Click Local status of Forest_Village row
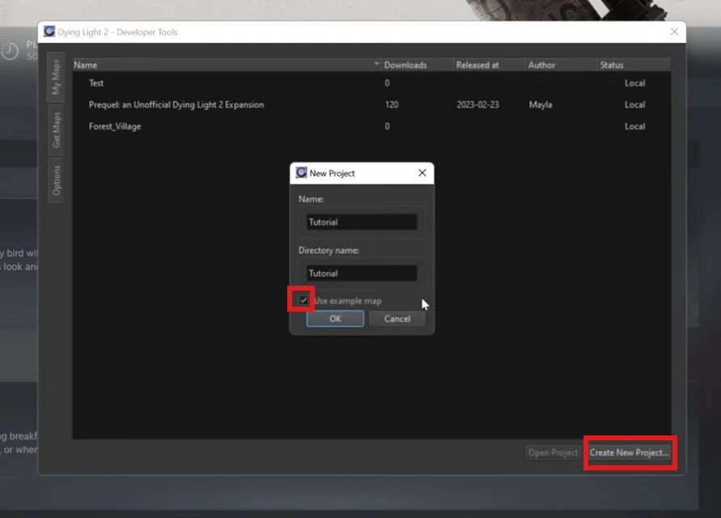This screenshot has width=721, height=518. [635, 126]
